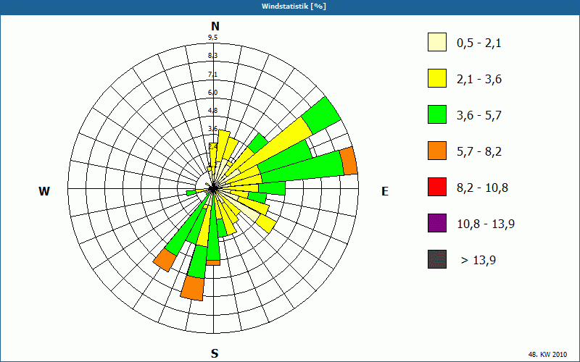The image size is (580, 362).
Task: Click the W compass label
Action: pyautogui.click(x=44, y=191)
